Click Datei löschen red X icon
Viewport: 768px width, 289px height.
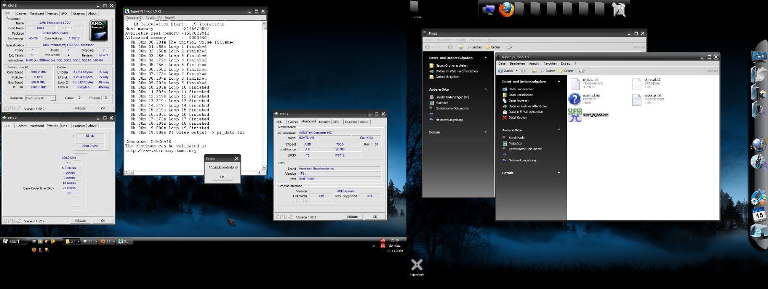click(504, 117)
